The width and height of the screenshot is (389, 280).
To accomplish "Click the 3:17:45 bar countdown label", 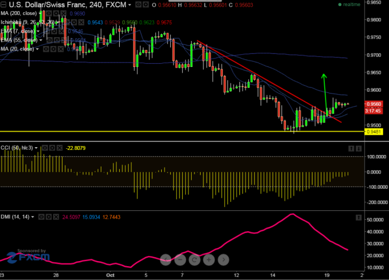I will (x=373, y=111).
